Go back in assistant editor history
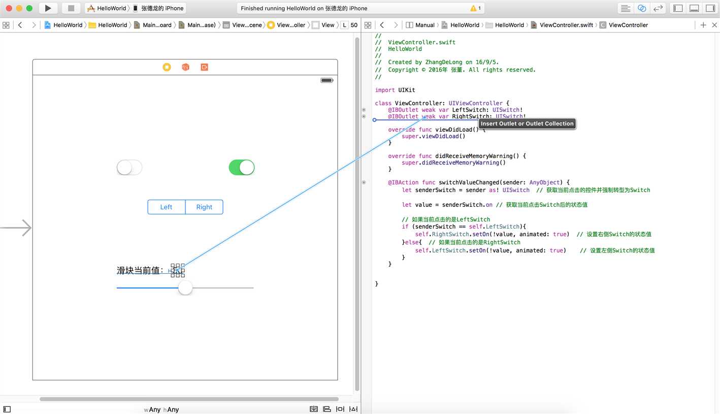The height and width of the screenshot is (414, 720). point(382,25)
